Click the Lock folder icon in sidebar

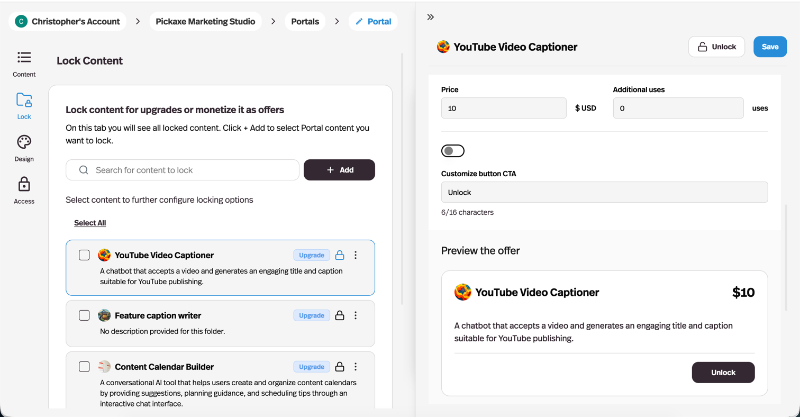24,100
